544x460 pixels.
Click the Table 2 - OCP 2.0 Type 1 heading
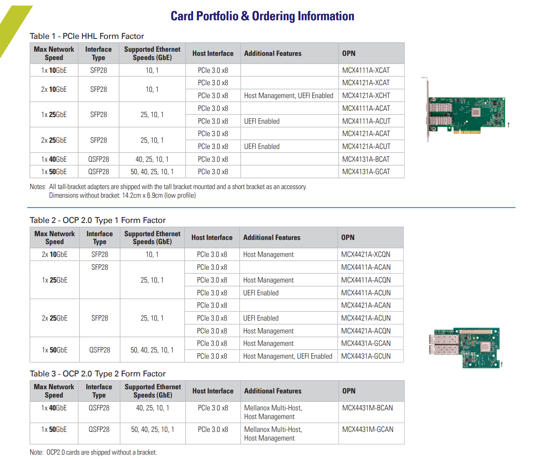point(98,220)
